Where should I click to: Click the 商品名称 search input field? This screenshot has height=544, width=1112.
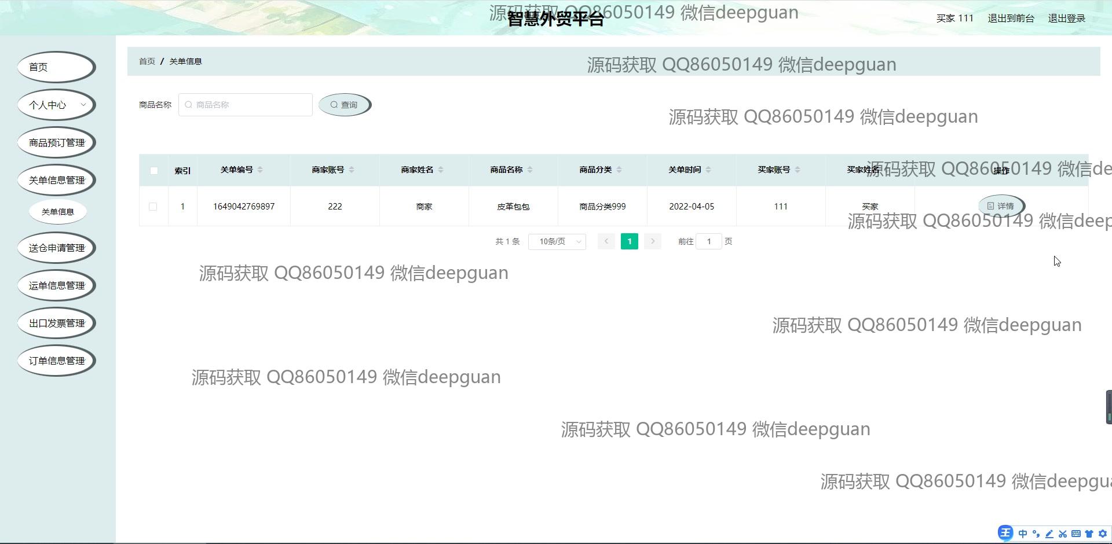tap(246, 105)
